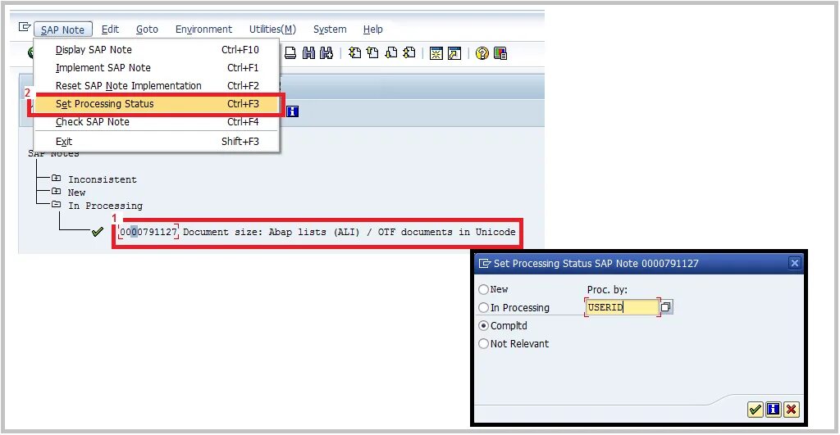Choose Display SAP Note menu entry

pyautogui.click(x=157, y=50)
